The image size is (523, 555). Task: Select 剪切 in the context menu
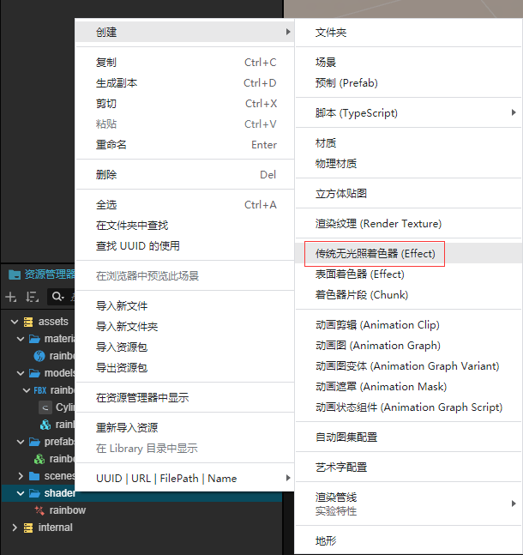point(184,104)
